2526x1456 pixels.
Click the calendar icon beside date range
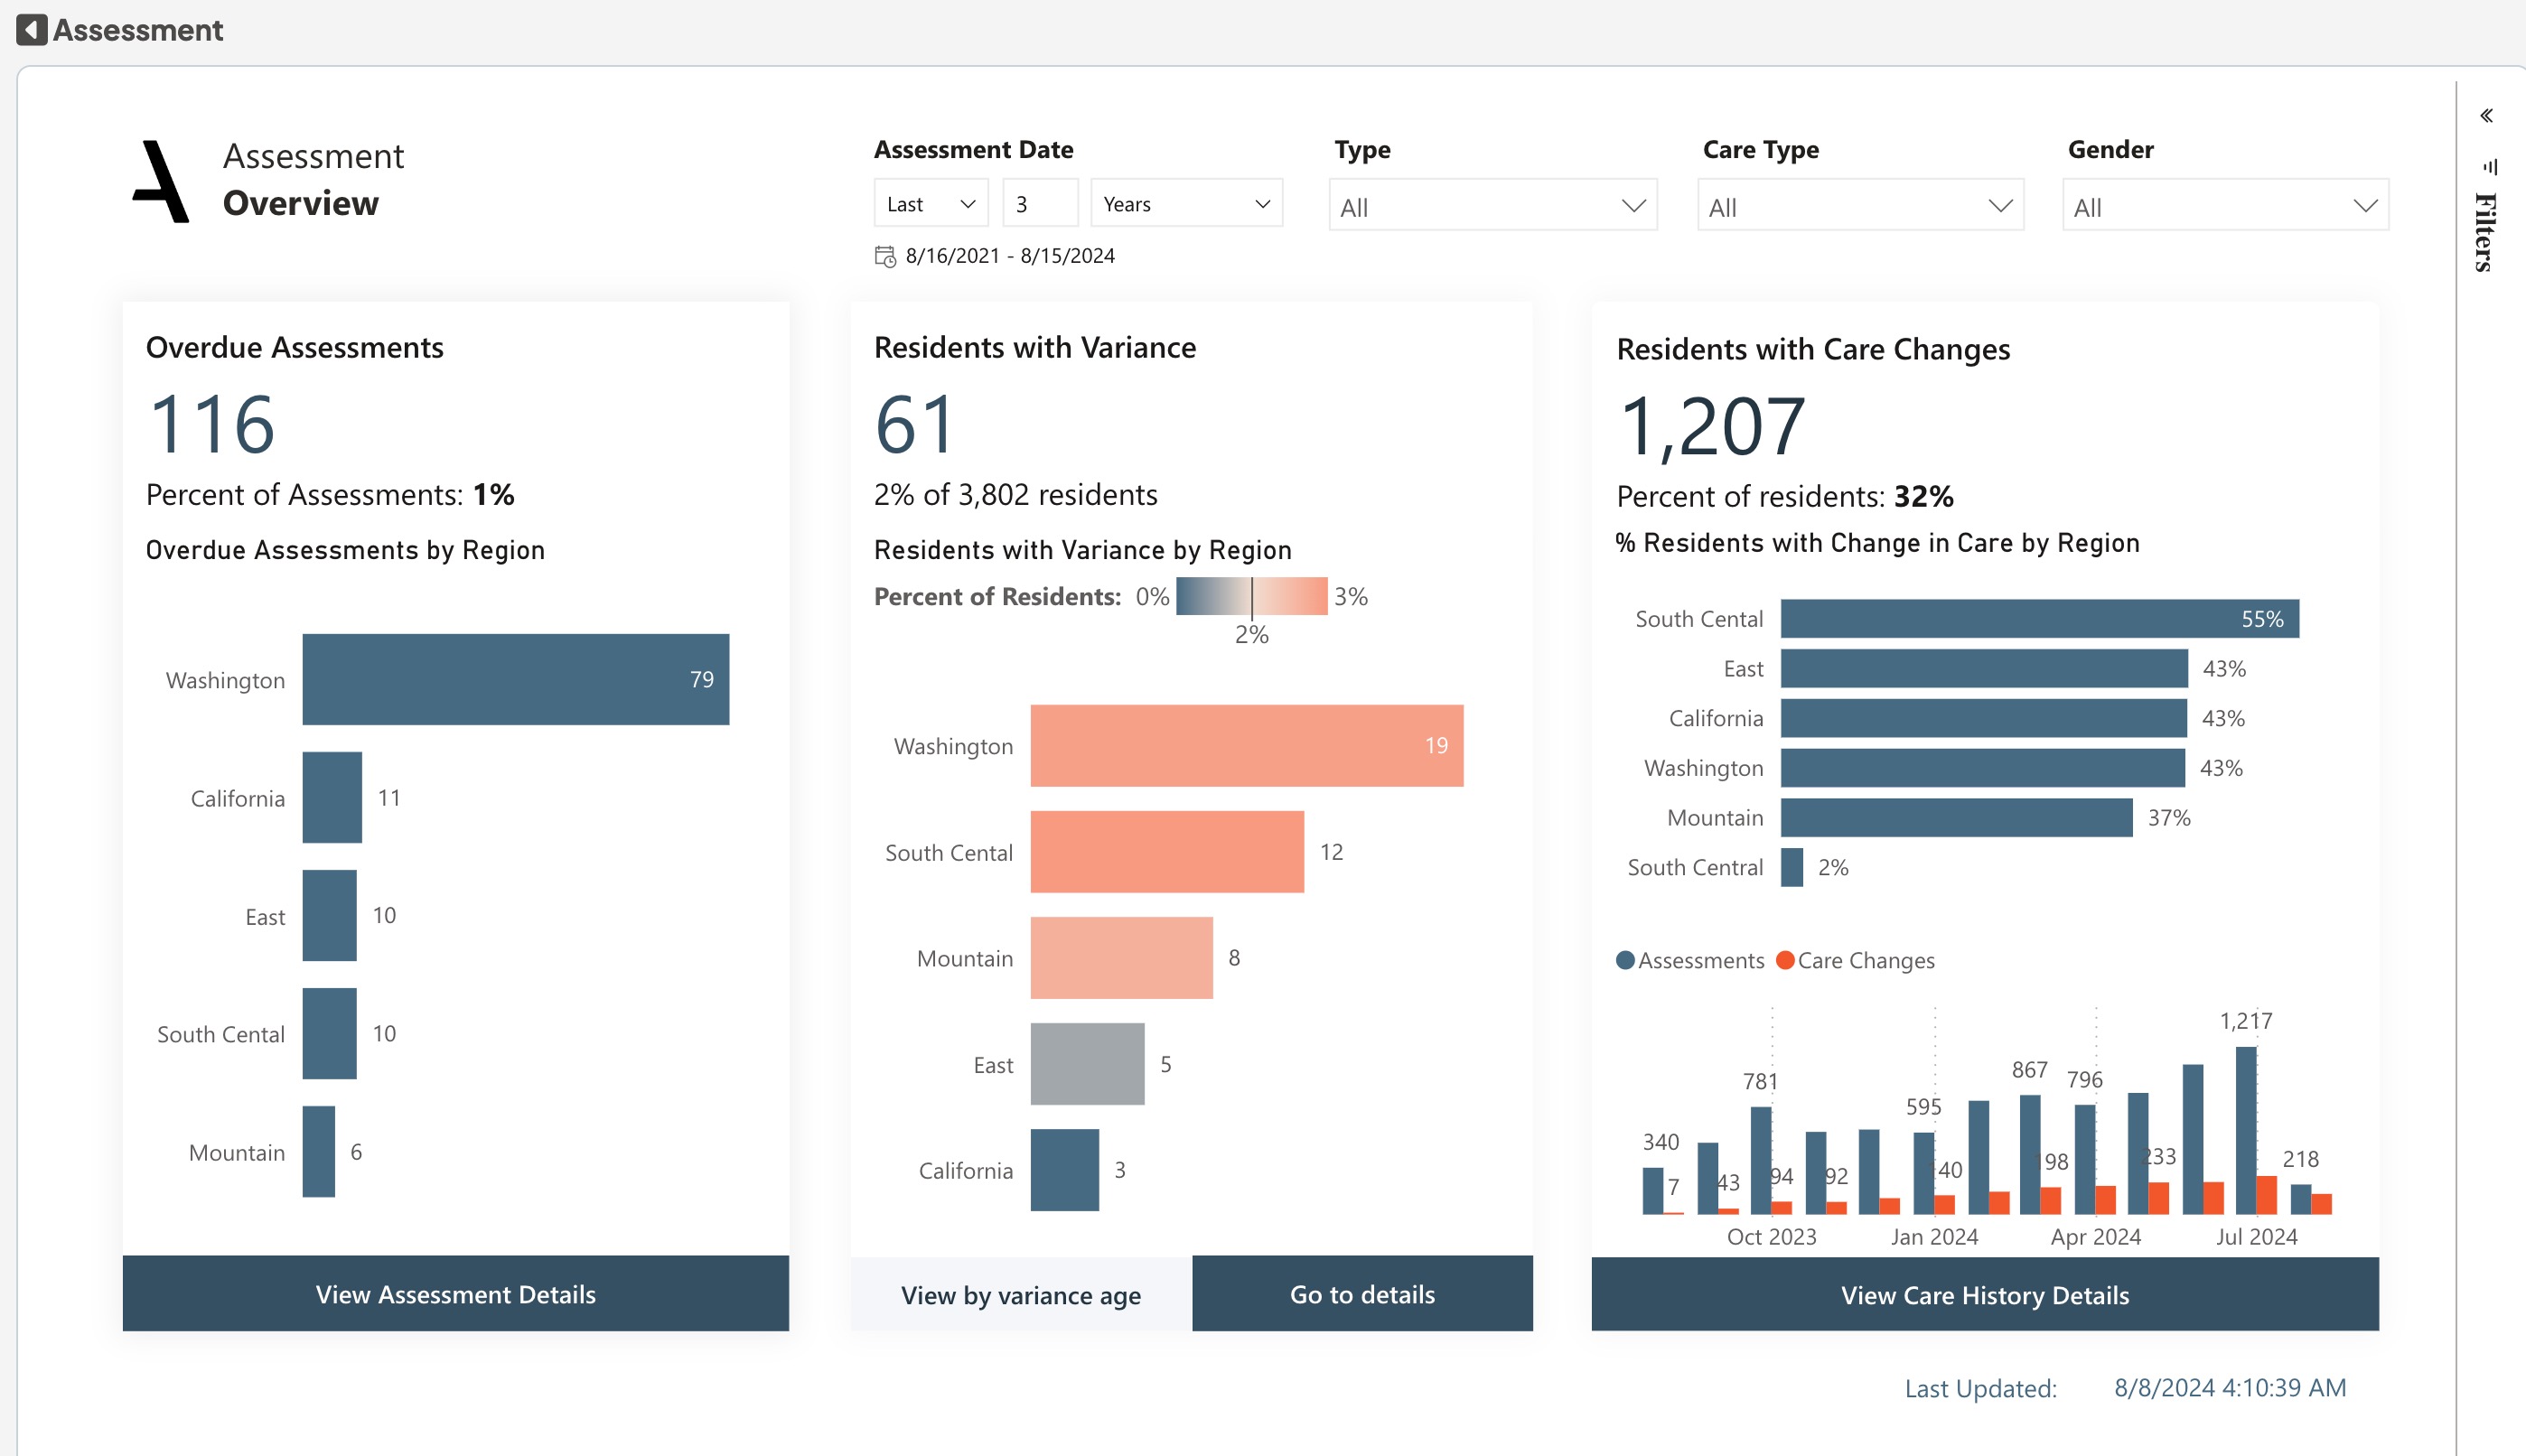[885, 256]
